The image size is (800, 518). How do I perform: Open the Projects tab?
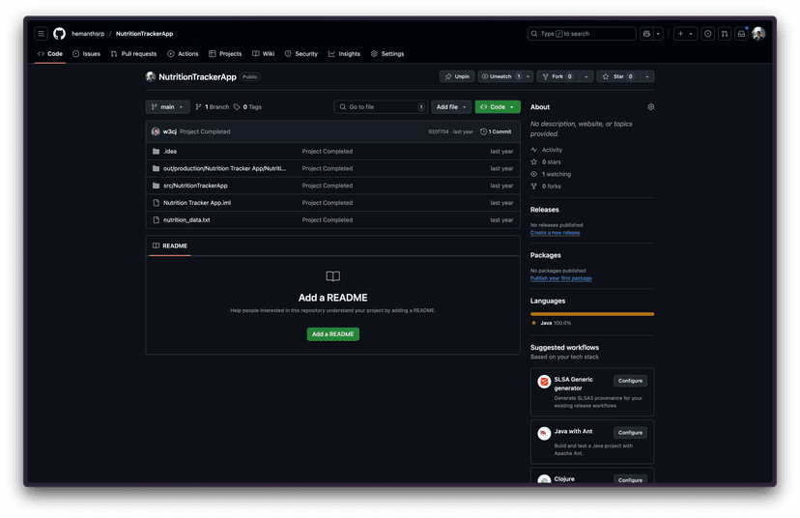tap(225, 53)
